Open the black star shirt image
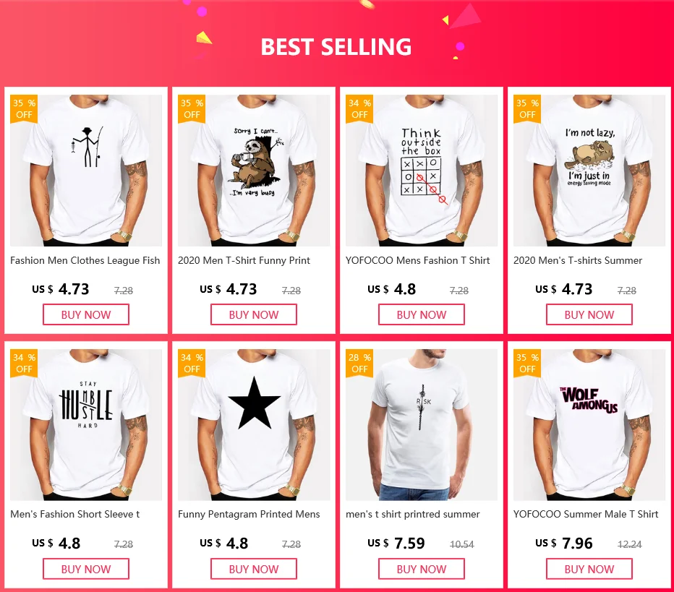 coord(254,425)
